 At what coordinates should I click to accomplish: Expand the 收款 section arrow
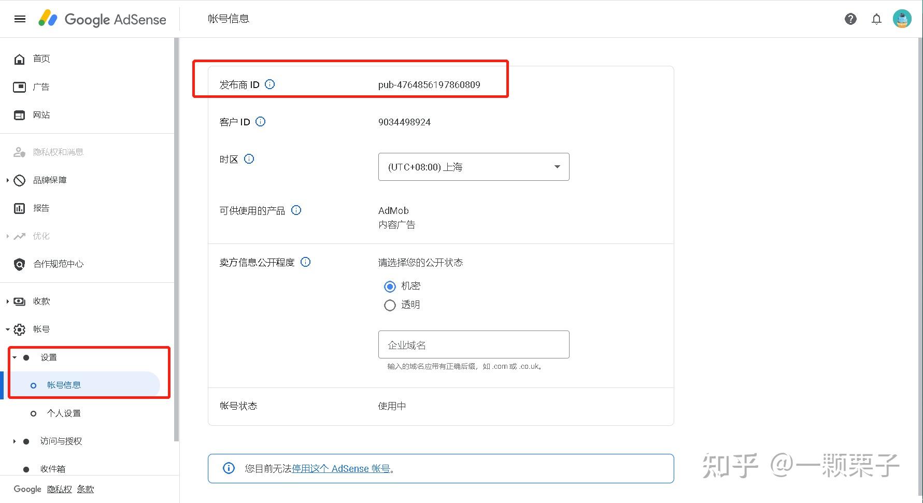click(7, 301)
